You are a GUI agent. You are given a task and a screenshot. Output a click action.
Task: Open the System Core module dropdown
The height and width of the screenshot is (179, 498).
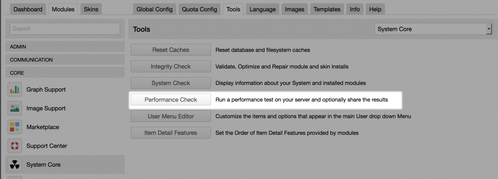[433, 29]
